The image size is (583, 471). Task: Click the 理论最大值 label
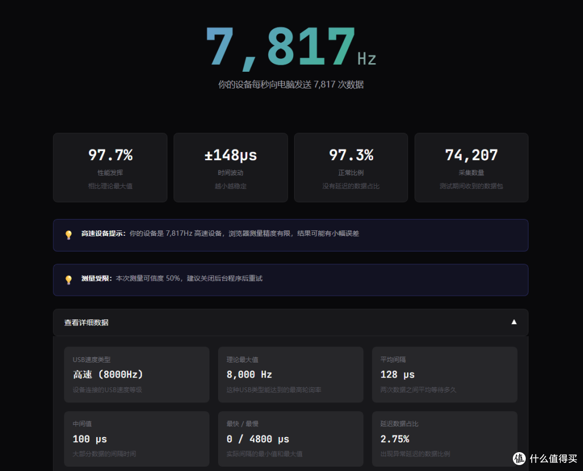click(x=242, y=359)
